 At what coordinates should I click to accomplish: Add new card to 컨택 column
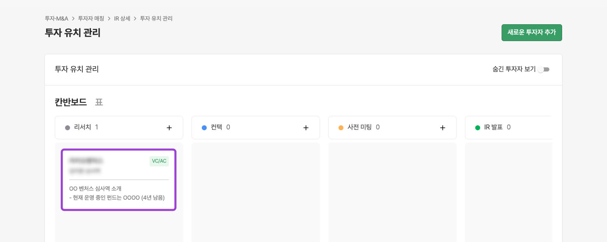click(x=306, y=128)
